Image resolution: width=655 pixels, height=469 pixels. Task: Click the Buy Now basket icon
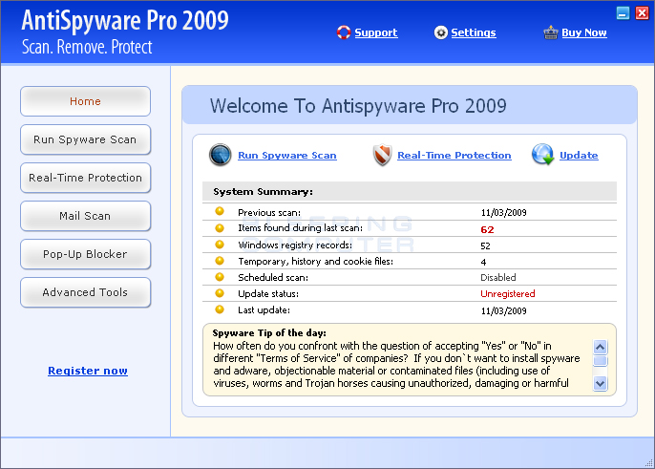click(x=551, y=32)
